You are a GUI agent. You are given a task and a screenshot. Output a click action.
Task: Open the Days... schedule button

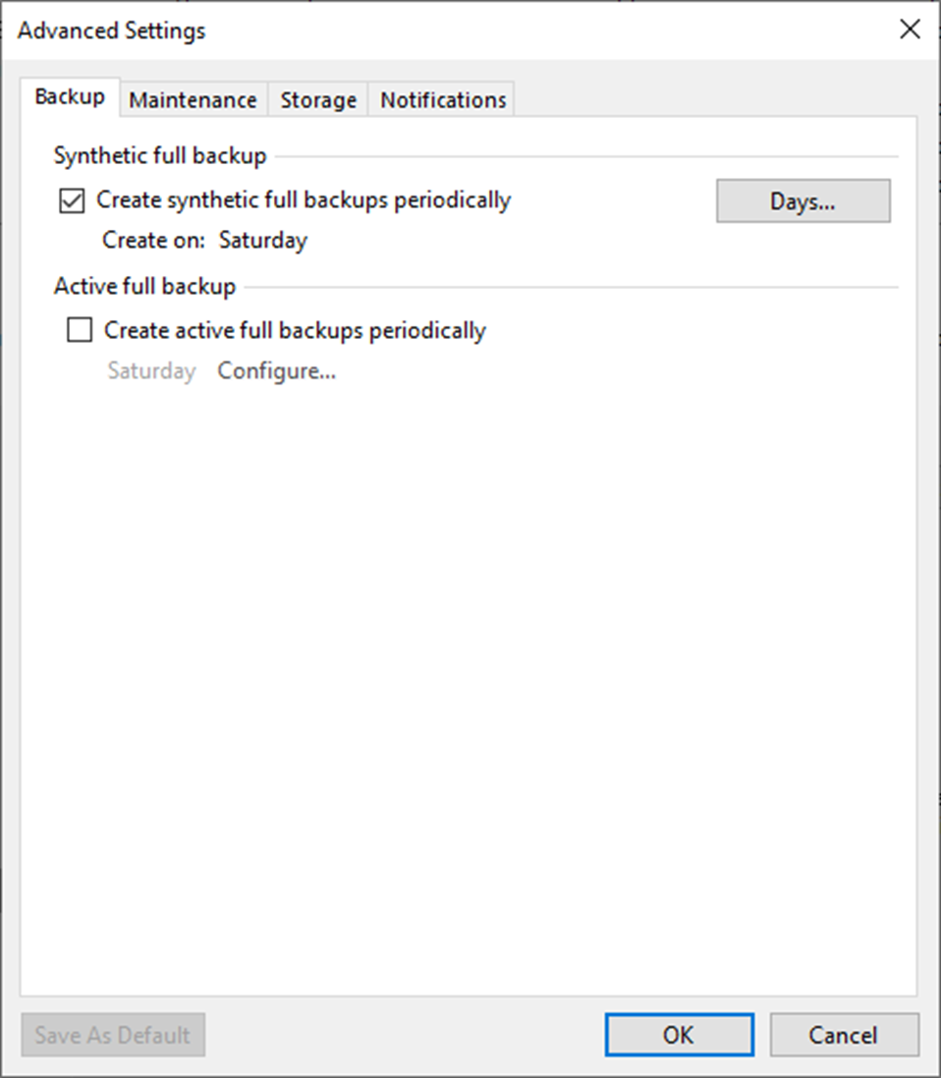click(x=803, y=201)
